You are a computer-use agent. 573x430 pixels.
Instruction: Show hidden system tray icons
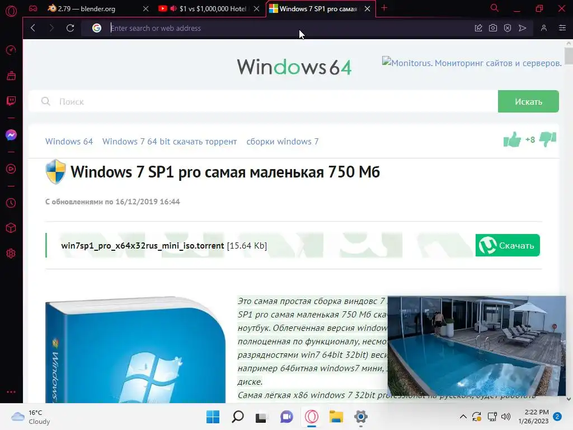[x=463, y=417]
